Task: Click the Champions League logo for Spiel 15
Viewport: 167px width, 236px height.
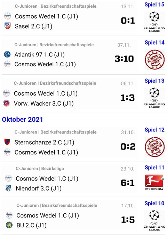Action: click(154, 22)
